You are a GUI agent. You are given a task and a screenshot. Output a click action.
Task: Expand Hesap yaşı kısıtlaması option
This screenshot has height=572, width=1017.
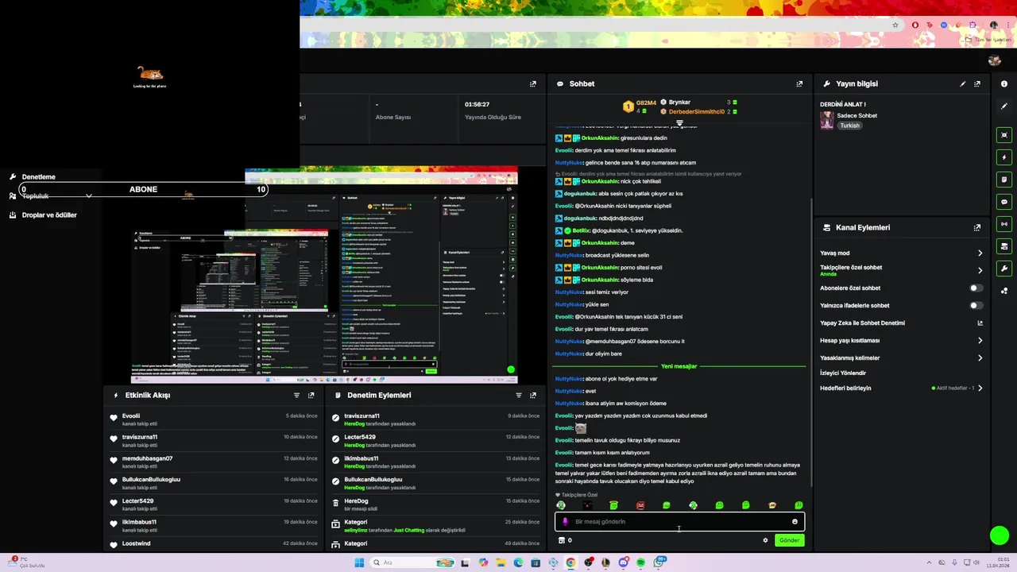980,341
